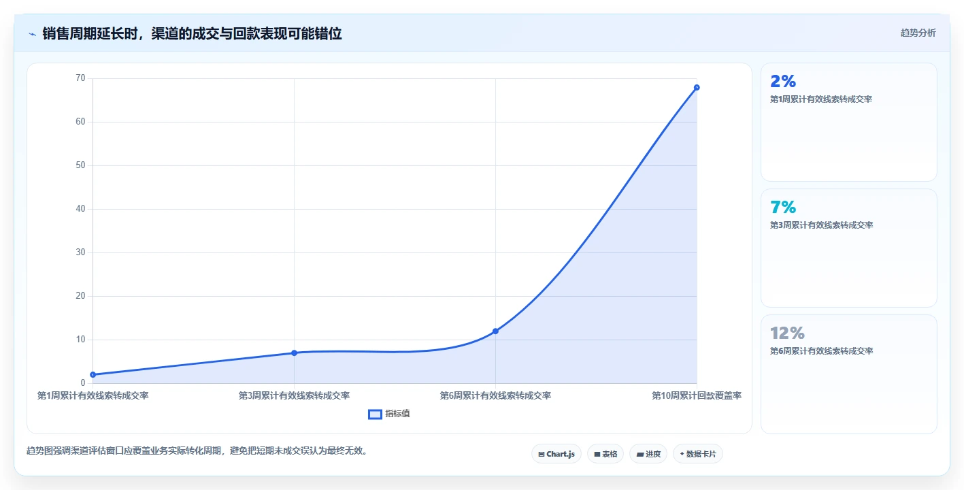The height and width of the screenshot is (490, 964).
Task: Click x-axis label 第10周累计回款覆盖率
Action: pyautogui.click(x=697, y=395)
